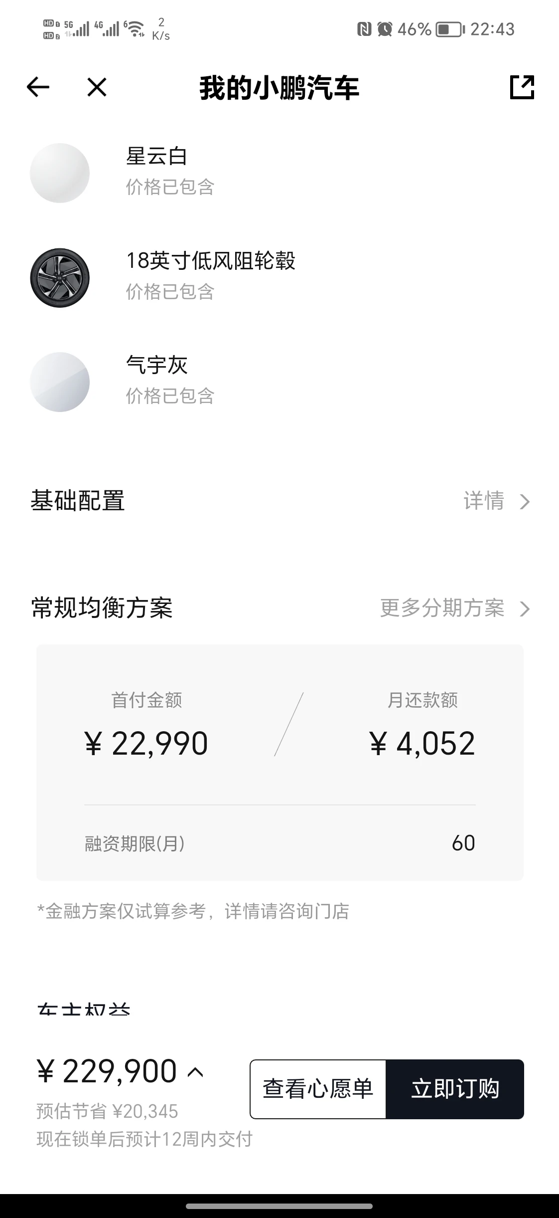Tap the 18英寸低风阻轮毂 wheel thumbnail
The height and width of the screenshot is (1218, 559).
click(60, 278)
